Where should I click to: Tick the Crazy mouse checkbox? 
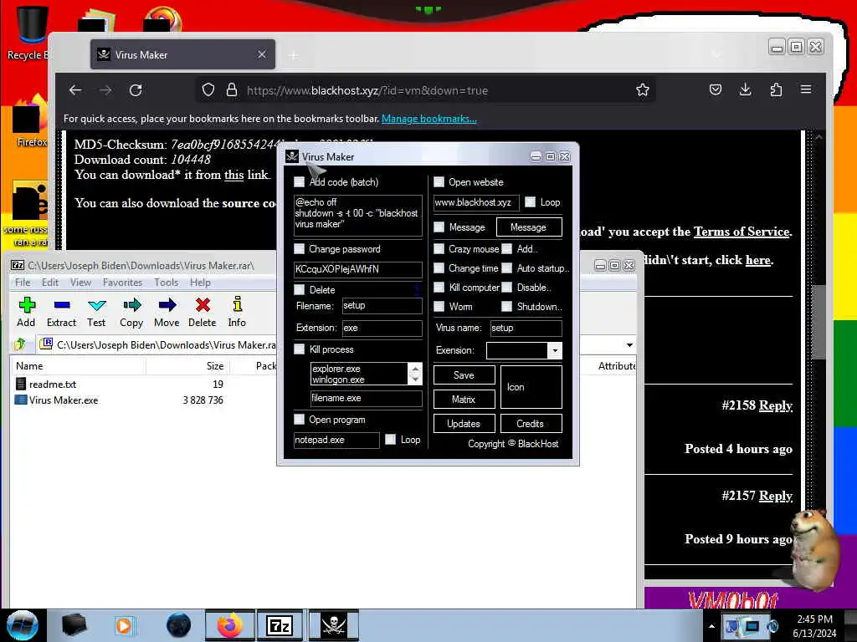coord(439,249)
